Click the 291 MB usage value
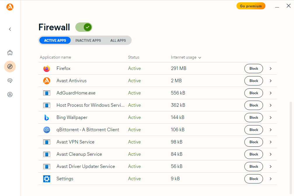The width and height of the screenshot is (294, 196). 178,68
